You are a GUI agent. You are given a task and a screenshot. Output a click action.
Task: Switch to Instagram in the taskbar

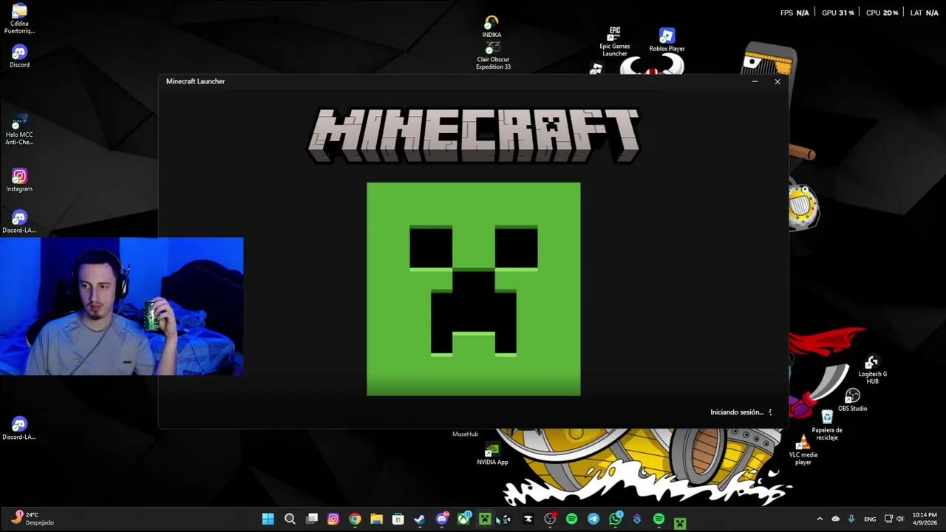[333, 519]
